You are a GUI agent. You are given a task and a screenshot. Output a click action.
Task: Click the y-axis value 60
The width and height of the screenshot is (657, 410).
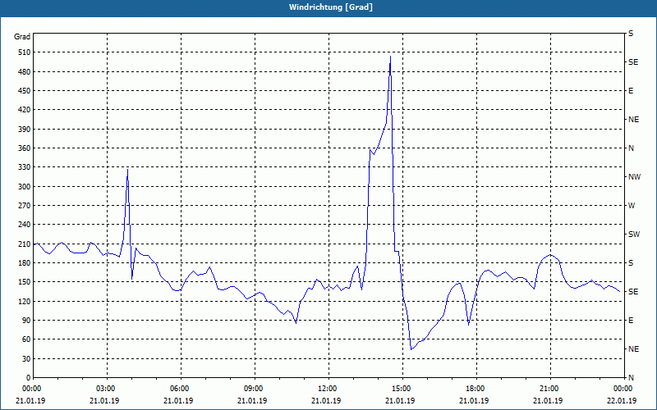(26, 339)
